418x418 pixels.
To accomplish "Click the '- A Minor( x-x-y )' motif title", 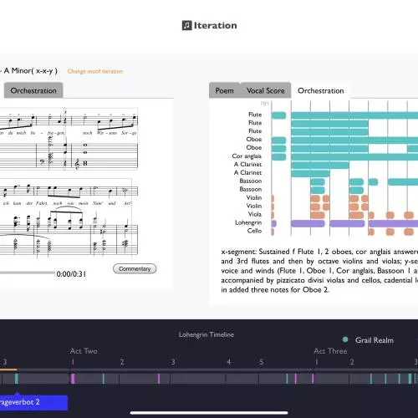I will click(28, 71).
